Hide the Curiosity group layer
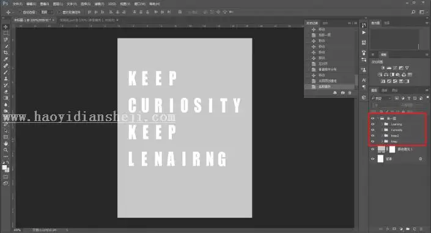This screenshot has width=431, height=233. (373, 130)
